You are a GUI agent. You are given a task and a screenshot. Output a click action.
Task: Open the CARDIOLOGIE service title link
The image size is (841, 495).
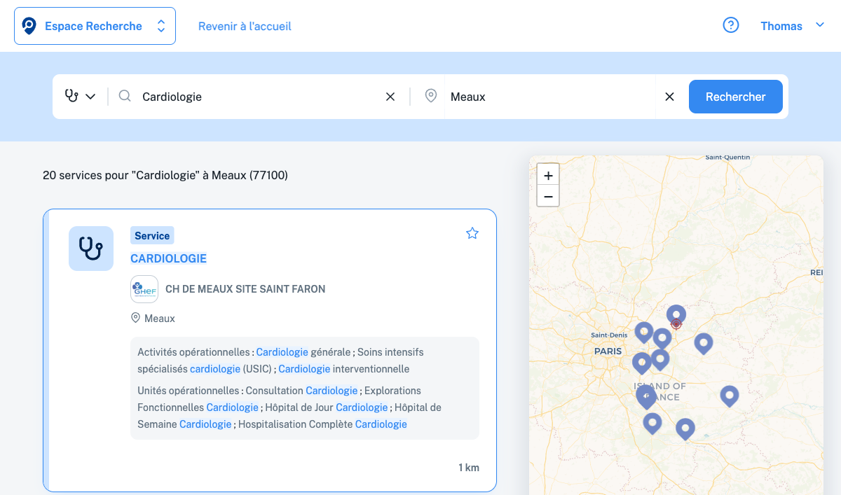168,258
